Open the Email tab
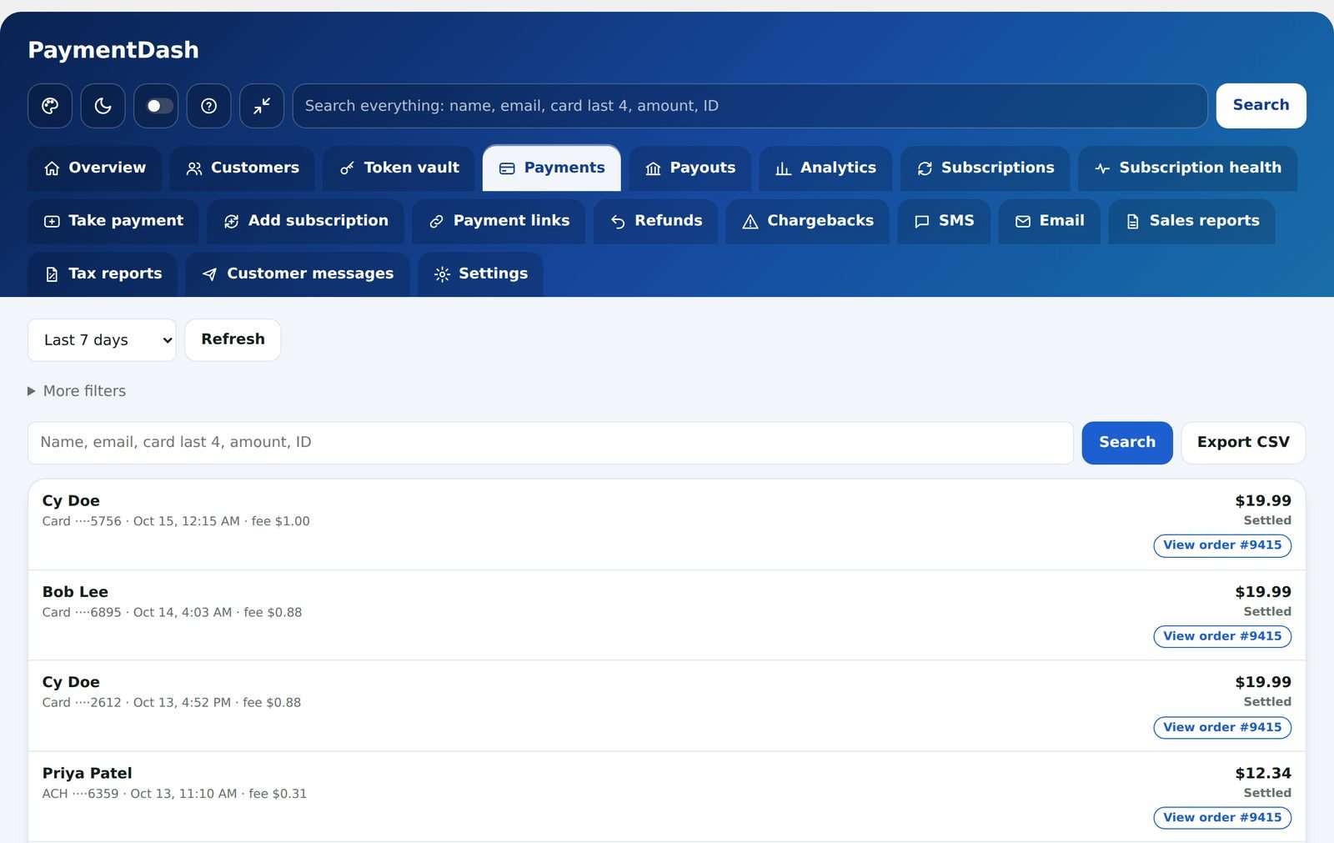 [1050, 222]
